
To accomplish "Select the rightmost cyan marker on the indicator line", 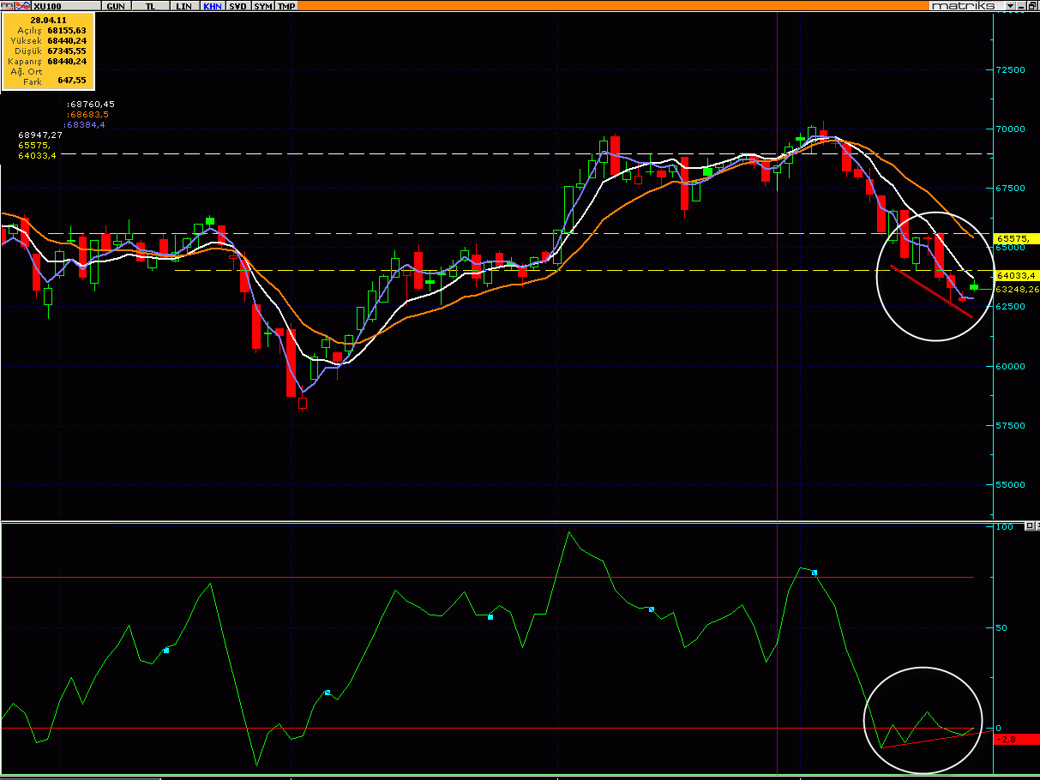I will point(815,573).
